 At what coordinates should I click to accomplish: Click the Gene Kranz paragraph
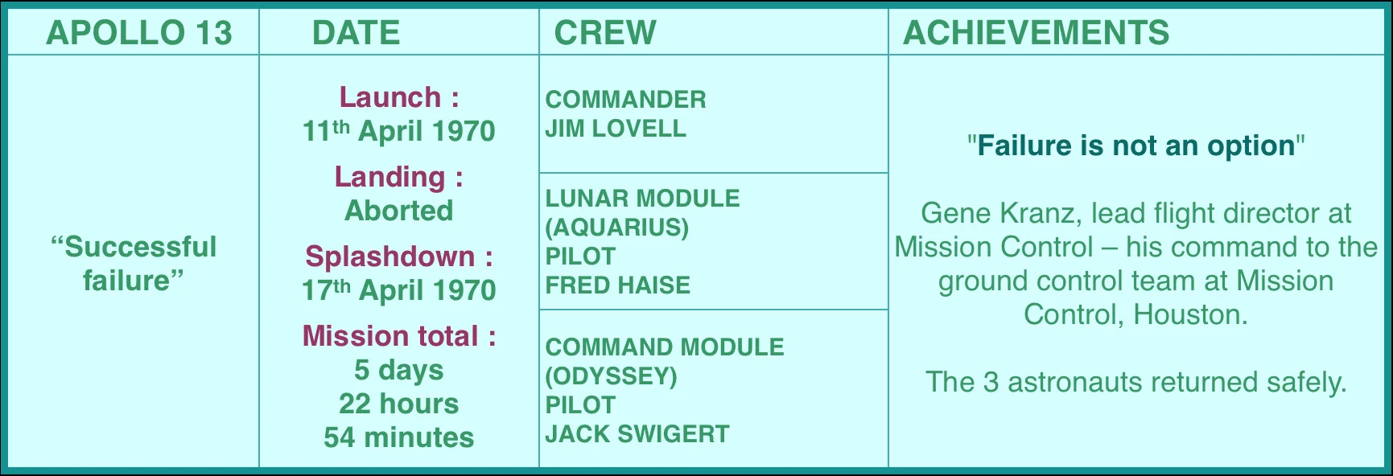click(1136, 264)
